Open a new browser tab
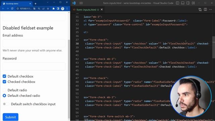 [36, 4]
